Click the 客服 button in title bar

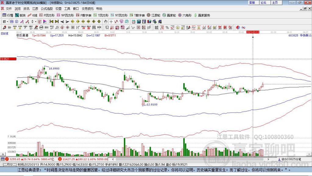[253, 2]
